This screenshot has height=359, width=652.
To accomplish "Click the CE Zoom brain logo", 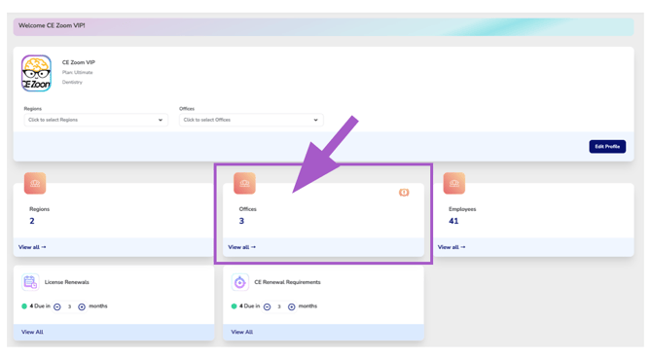I will [x=37, y=74].
